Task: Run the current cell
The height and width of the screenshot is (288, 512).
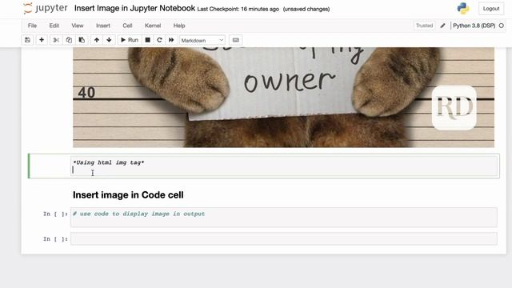Action: (130, 40)
